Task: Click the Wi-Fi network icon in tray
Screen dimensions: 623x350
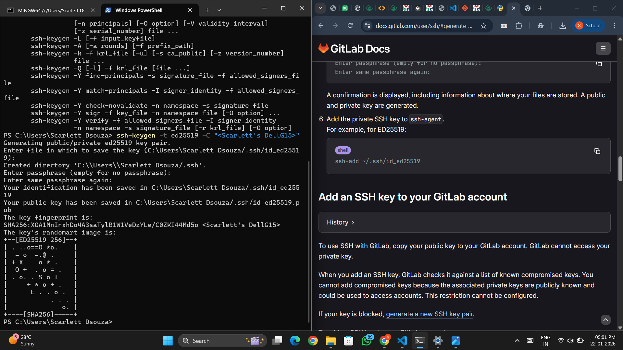Action: 561,341
